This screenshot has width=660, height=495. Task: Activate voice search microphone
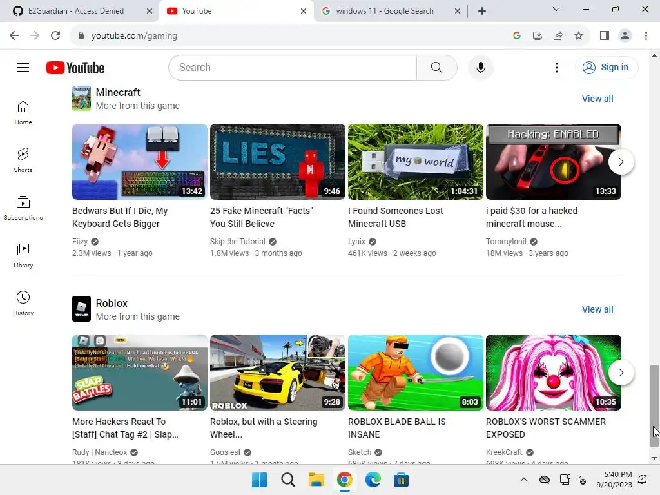pos(480,67)
